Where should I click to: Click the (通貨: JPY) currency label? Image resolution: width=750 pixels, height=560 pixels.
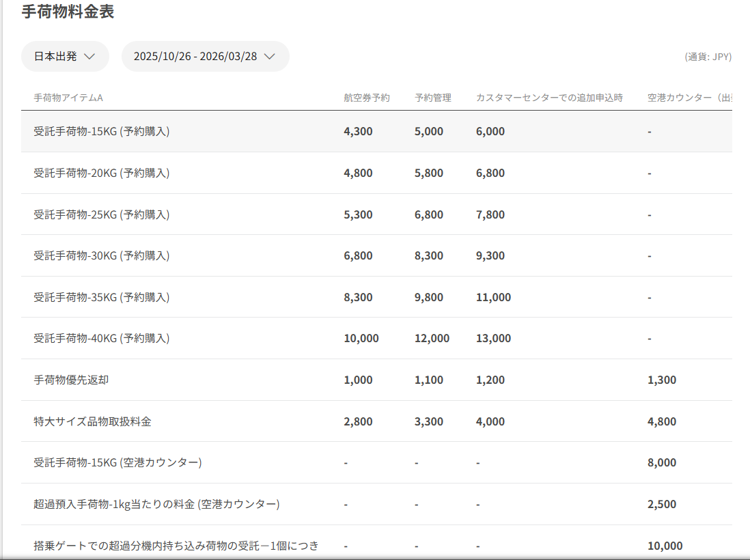pyautogui.click(x=708, y=57)
